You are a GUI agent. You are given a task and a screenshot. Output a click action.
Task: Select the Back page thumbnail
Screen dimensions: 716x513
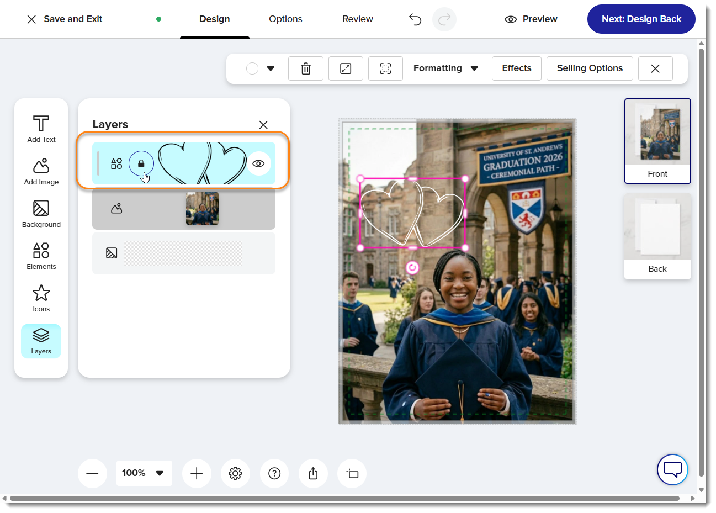pos(657,236)
